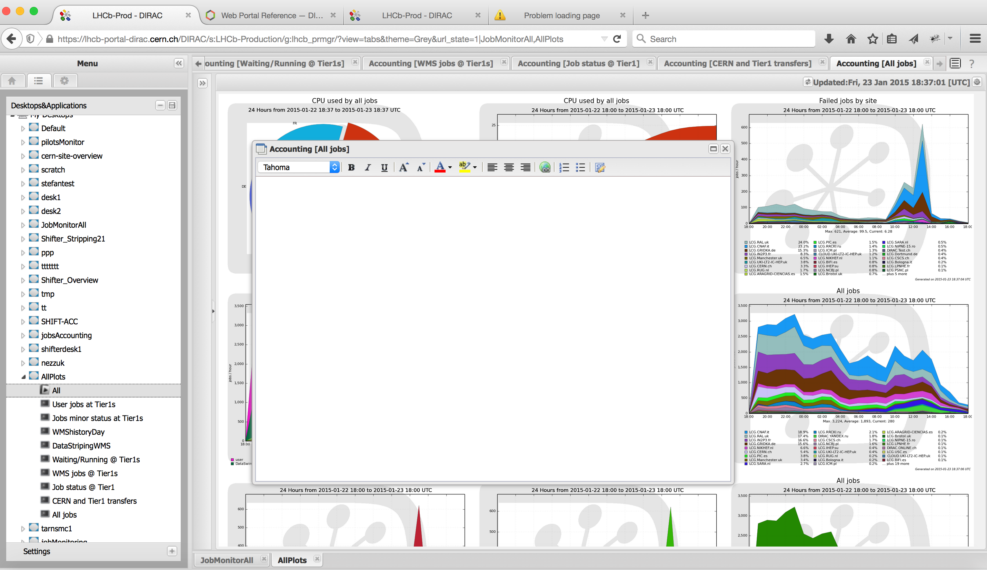Switch to the JobMonitorAll desktop tab

[x=227, y=560]
